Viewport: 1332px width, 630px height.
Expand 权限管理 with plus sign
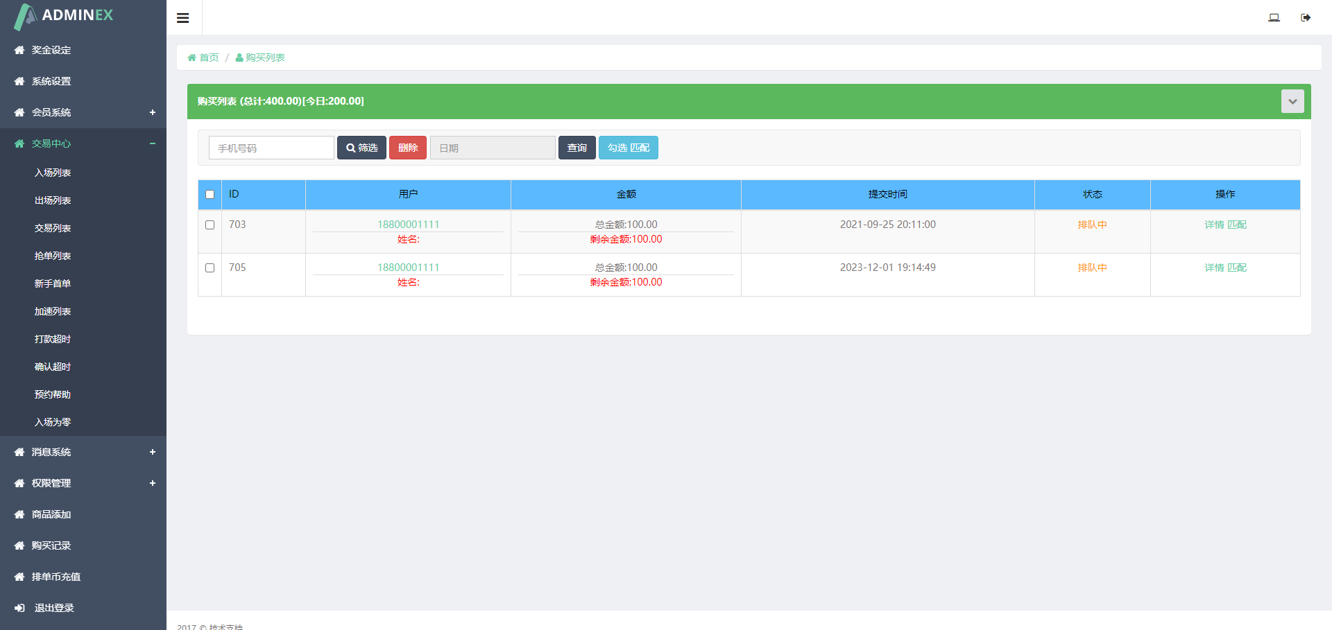pyautogui.click(x=153, y=483)
